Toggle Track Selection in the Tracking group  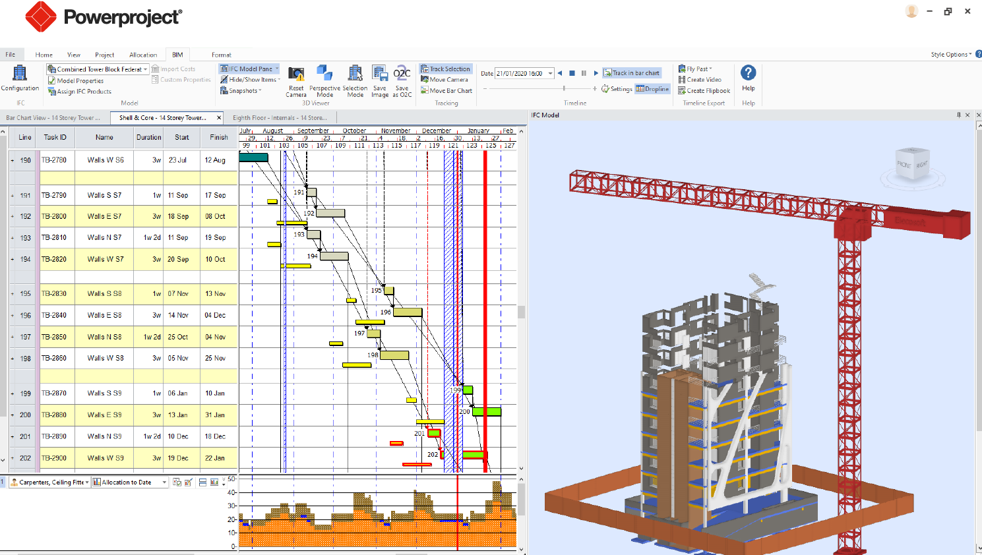(445, 69)
